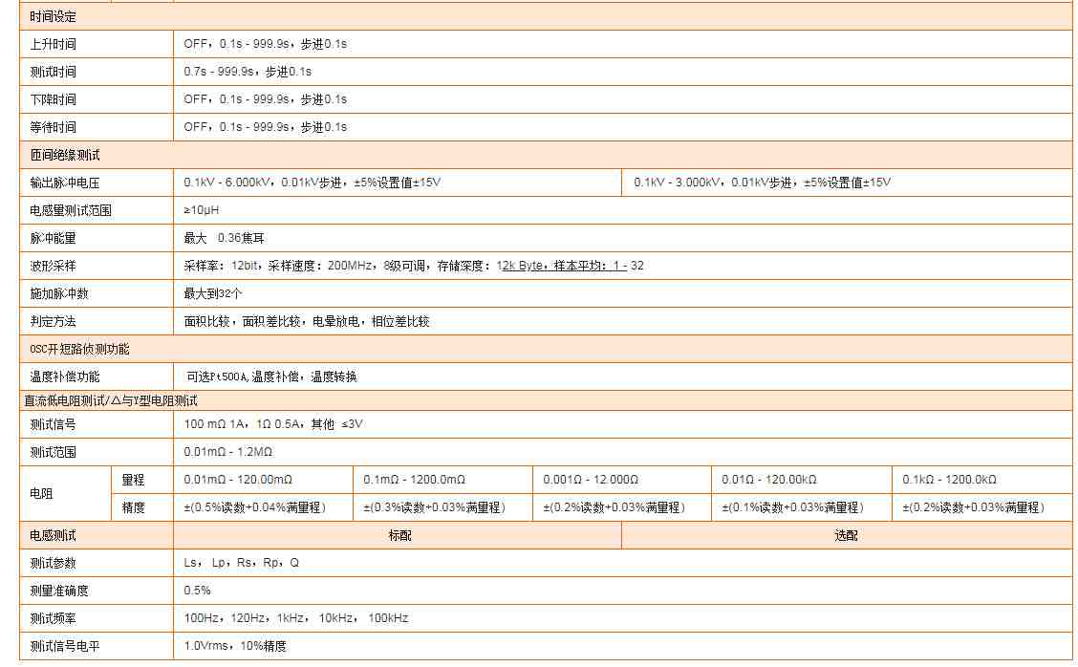Click the '波形采样' row label
This screenshot has height=667, width=1078.
click(x=53, y=266)
